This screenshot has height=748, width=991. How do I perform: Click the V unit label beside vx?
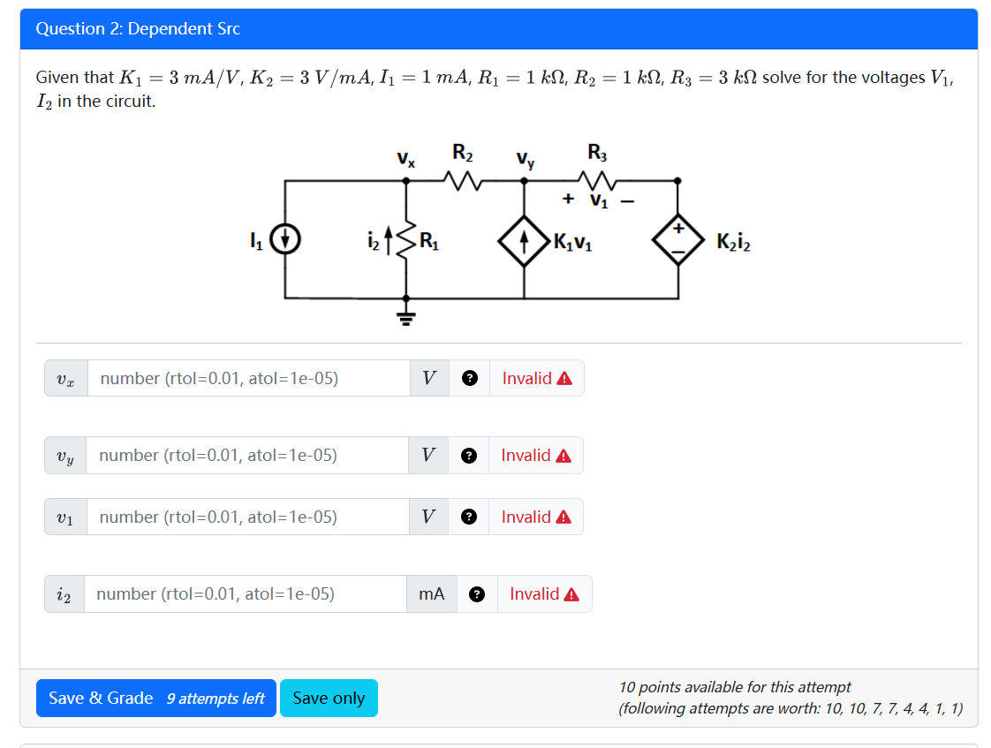click(429, 378)
